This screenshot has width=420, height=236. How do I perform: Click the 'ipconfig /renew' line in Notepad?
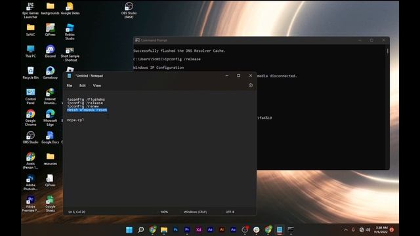(x=83, y=106)
